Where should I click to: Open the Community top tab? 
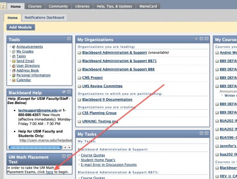click(58, 7)
